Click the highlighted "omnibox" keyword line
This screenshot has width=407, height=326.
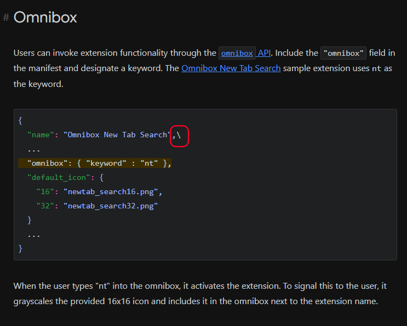point(95,163)
